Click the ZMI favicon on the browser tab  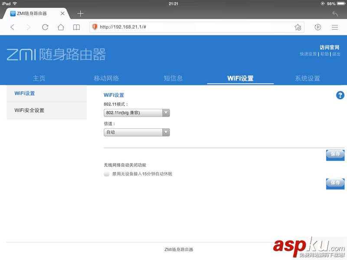pos(13,13)
